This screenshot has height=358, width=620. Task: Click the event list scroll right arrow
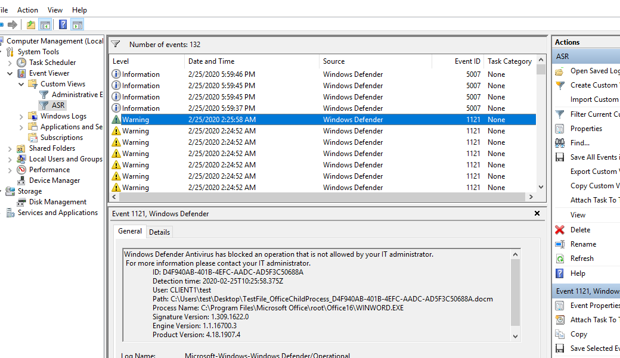coord(531,197)
